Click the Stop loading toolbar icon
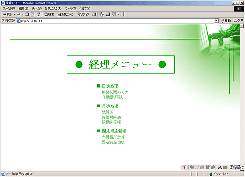The width and height of the screenshot is (245, 177). (x=27, y=14)
